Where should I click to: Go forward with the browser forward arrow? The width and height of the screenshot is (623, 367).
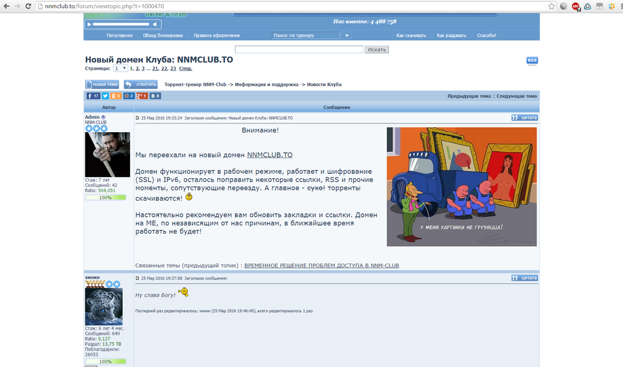click(17, 6)
